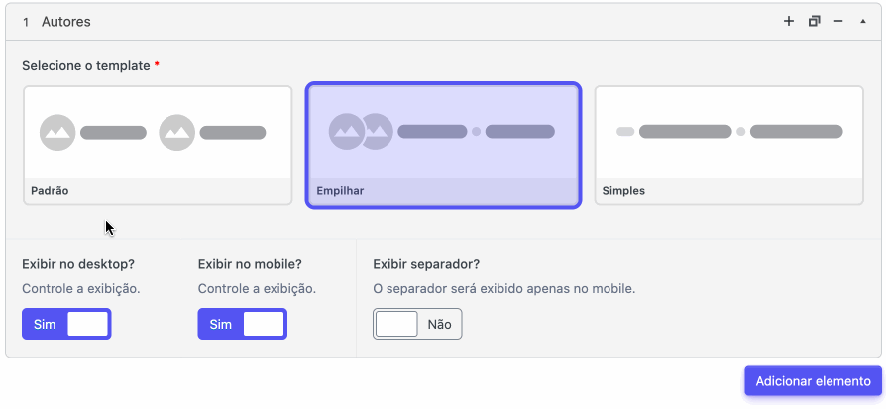Remove the Autores row with minus icon

click(838, 22)
